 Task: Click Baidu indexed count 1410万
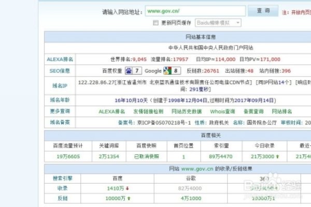116,188
